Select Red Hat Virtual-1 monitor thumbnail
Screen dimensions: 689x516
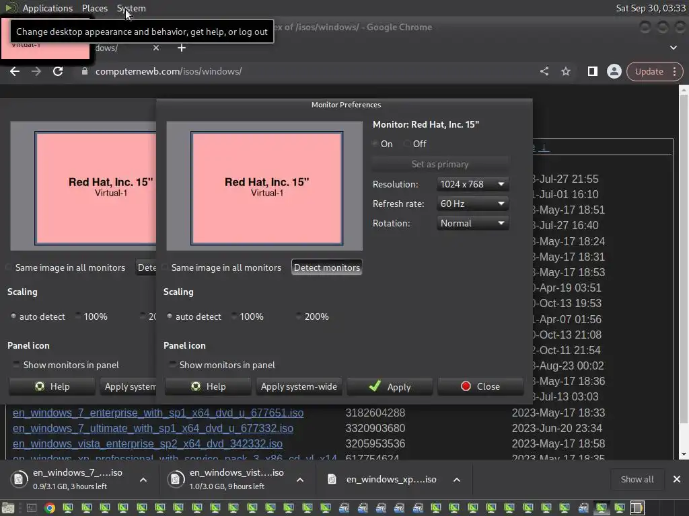pos(266,188)
